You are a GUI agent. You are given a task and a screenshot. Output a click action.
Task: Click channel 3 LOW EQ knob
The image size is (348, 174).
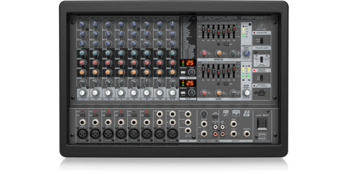coord(108,43)
